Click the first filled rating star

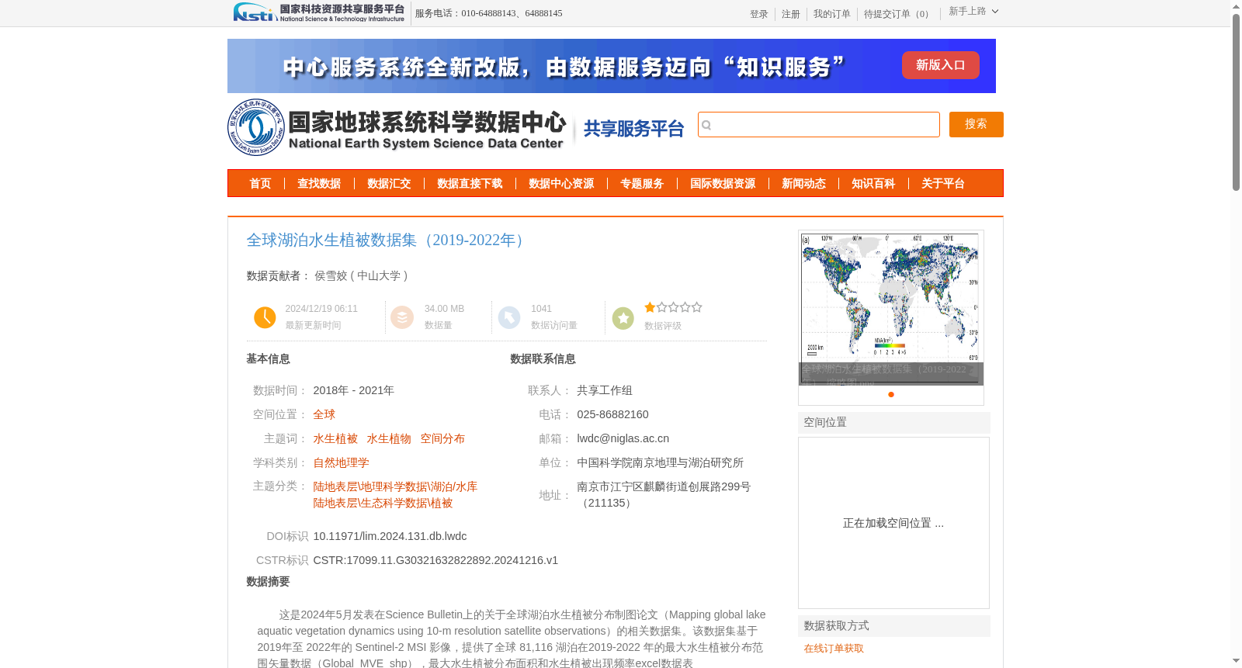click(650, 307)
